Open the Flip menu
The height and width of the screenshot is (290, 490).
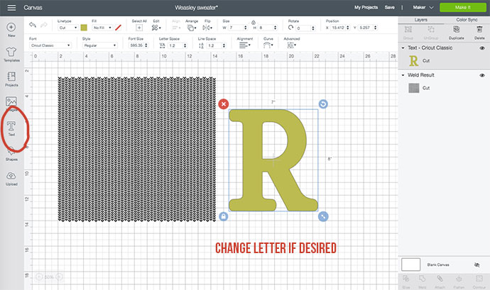tap(207, 28)
